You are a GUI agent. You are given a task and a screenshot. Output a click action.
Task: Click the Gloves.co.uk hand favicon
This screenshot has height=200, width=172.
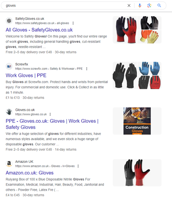(9, 112)
